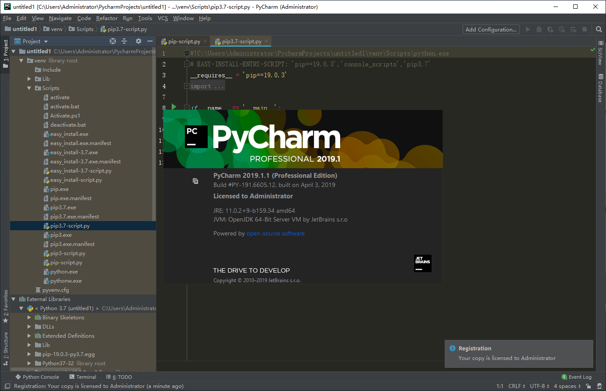Image resolution: width=606 pixels, height=391 pixels.
Task: Open the Terminal tool window
Action: pos(83,377)
